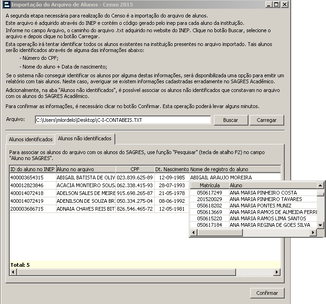Select the Alunos não identificados tab
This screenshot has width=326, height=304.
(x=84, y=138)
